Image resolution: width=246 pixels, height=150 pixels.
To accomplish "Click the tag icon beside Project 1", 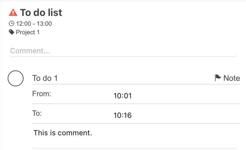I will tap(11, 32).
